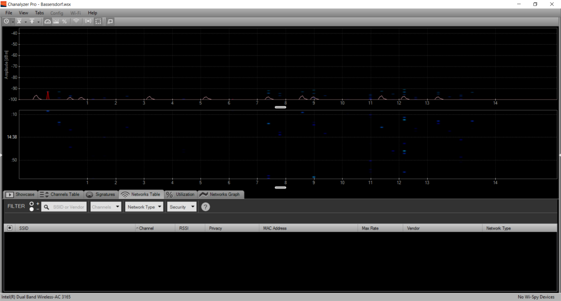Click the overlapping windows toolbar icon
Image resolution: width=561 pixels, height=301 pixels.
point(110,21)
